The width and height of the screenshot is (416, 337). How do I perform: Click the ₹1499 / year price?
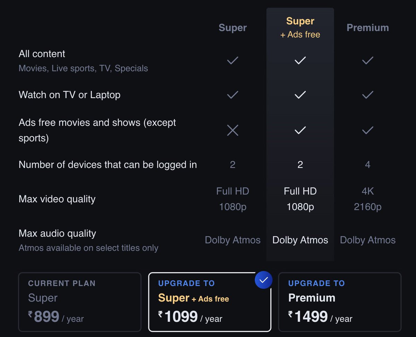pyautogui.click(x=320, y=317)
